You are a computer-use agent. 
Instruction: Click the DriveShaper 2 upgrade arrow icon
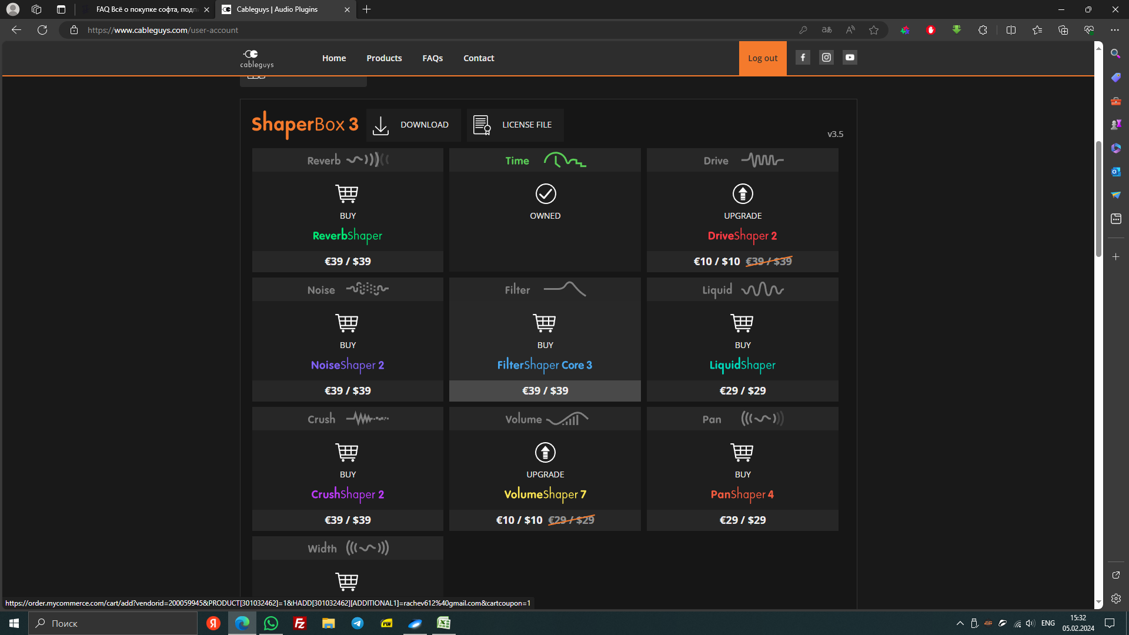(743, 194)
